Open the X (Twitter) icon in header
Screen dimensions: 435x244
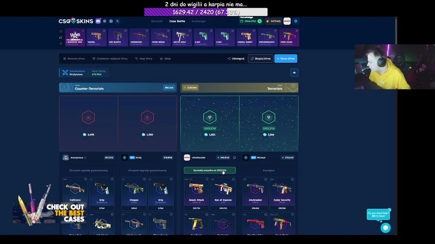point(117,21)
